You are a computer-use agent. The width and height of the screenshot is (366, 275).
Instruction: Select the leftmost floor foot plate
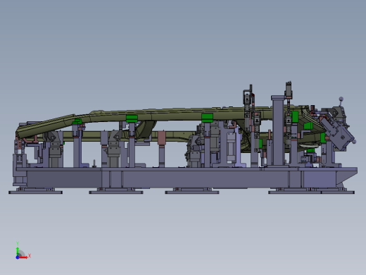(35, 192)
